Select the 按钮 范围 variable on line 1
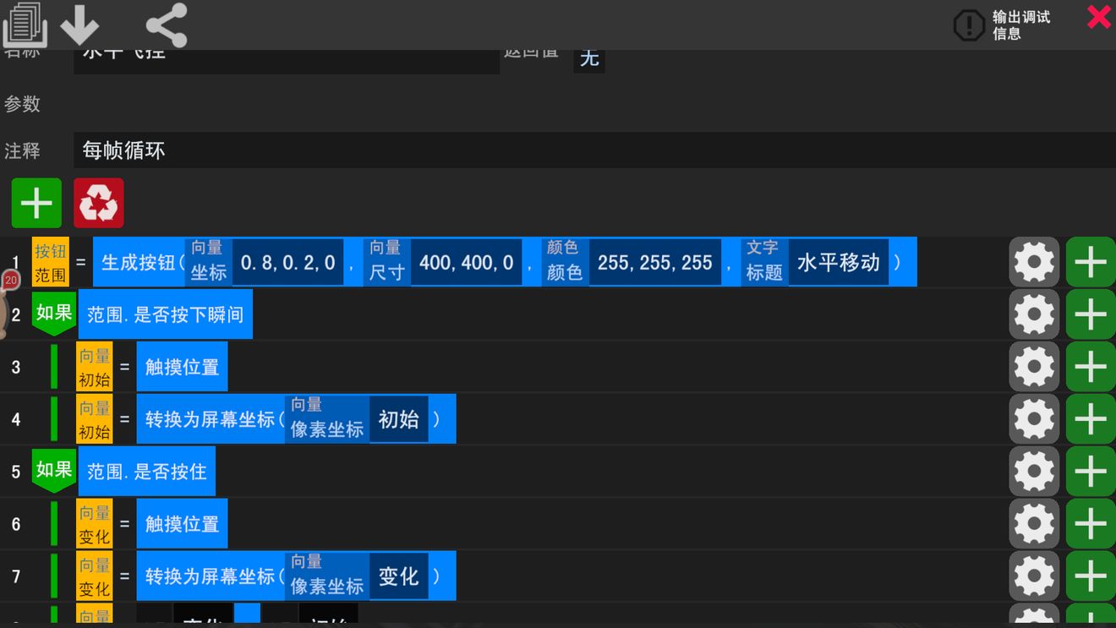The width and height of the screenshot is (1116, 628). [x=50, y=262]
